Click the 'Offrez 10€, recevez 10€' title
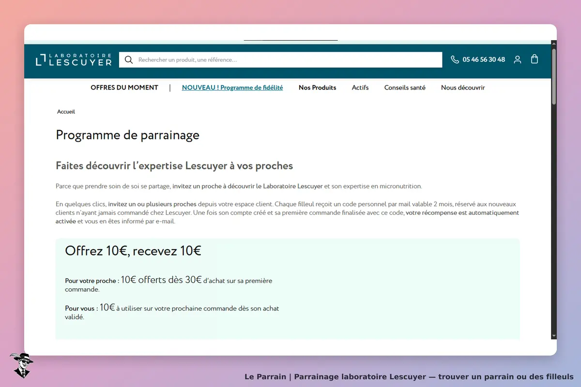The width and height of the screenshot is (581, 387). (x=133, y=251)
